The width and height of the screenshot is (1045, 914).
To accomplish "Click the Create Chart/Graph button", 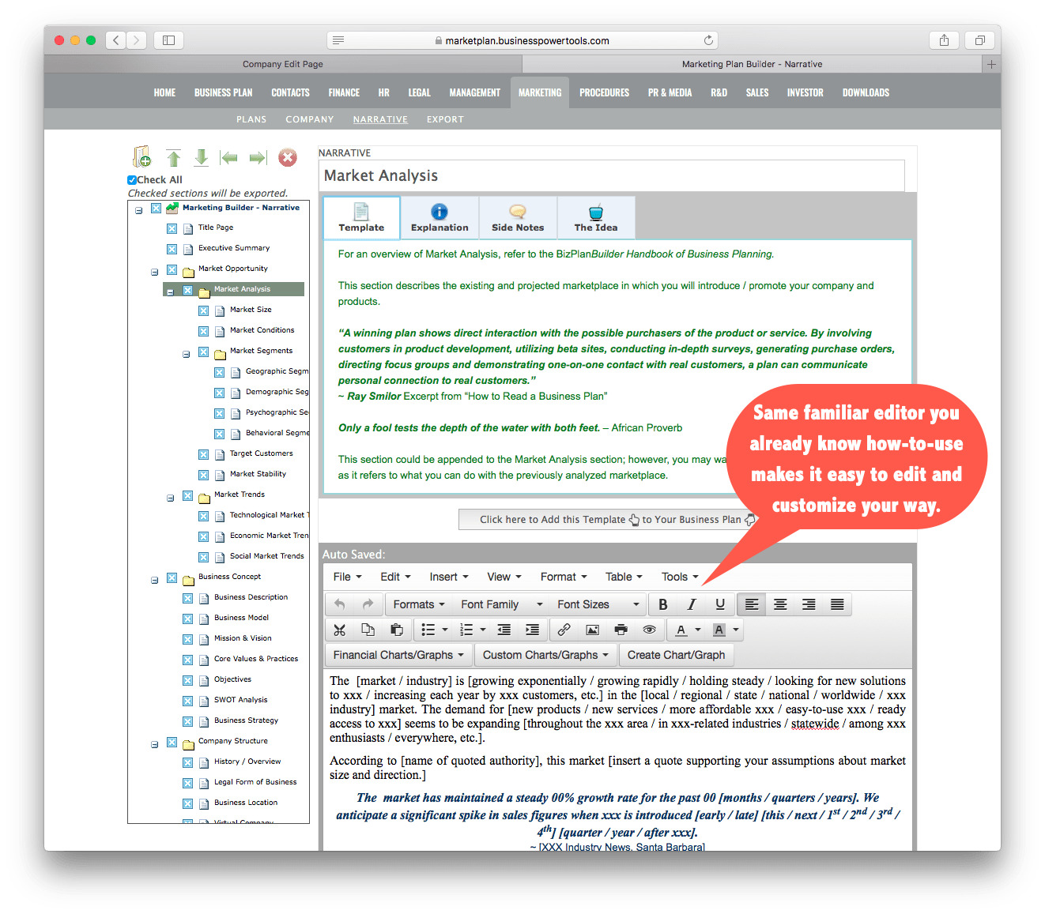I will point(676,655).
